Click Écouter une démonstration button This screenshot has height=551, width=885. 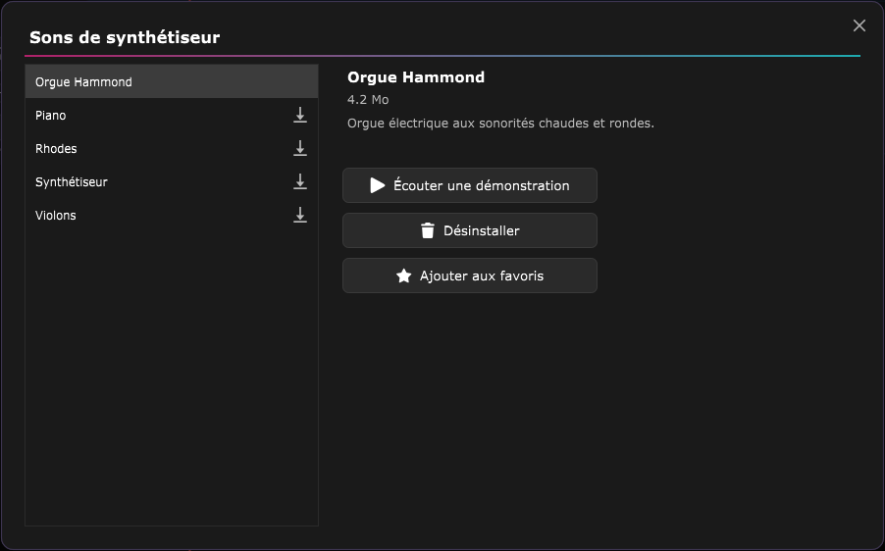(x=470, y=185)
